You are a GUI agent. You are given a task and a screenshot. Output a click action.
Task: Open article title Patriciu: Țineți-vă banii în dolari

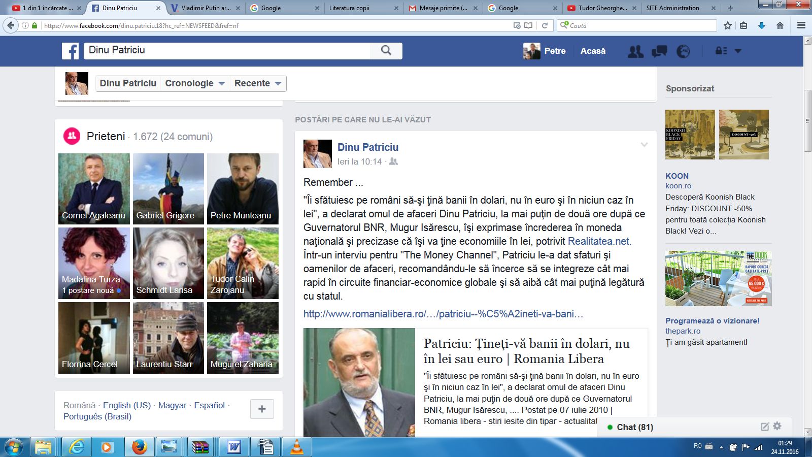point(527,351)
